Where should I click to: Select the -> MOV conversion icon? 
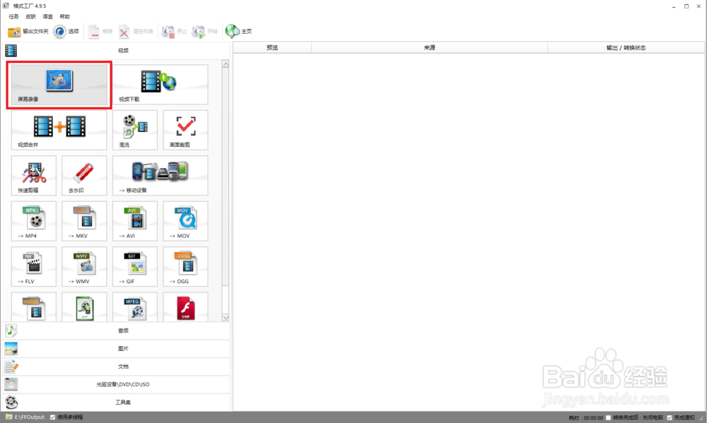[x=185, y=221]
